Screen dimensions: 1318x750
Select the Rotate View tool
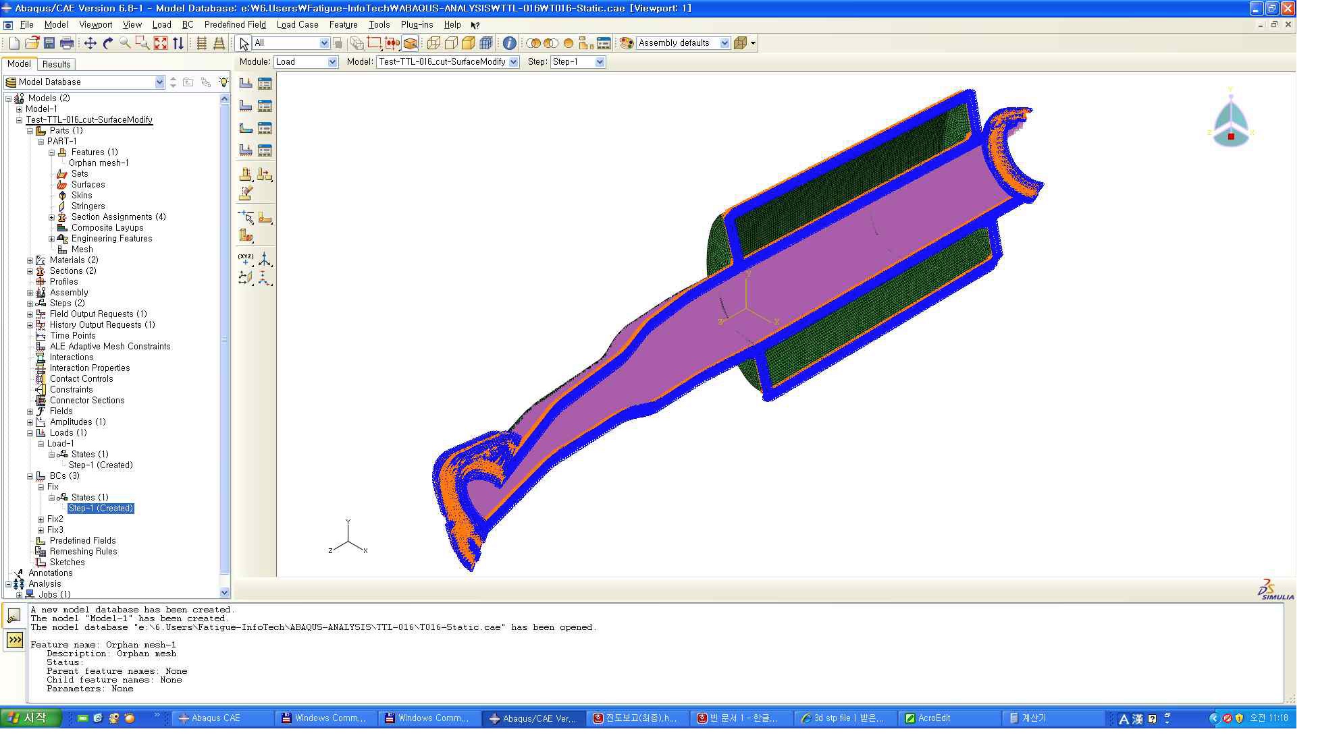(108, 43)
